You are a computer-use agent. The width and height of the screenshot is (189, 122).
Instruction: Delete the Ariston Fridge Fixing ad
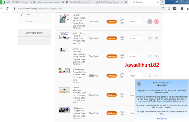tap(156, 38)
